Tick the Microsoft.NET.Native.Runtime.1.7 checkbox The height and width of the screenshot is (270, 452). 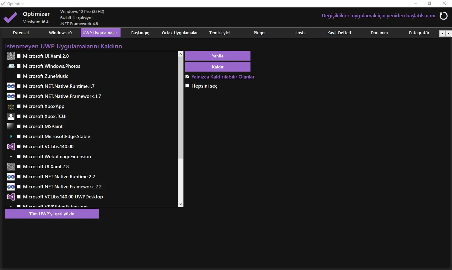tap(19, 86)
